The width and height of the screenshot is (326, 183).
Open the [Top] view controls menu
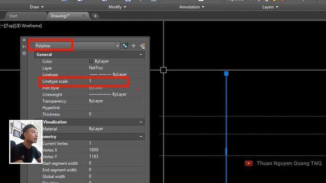tap(10, 26)
